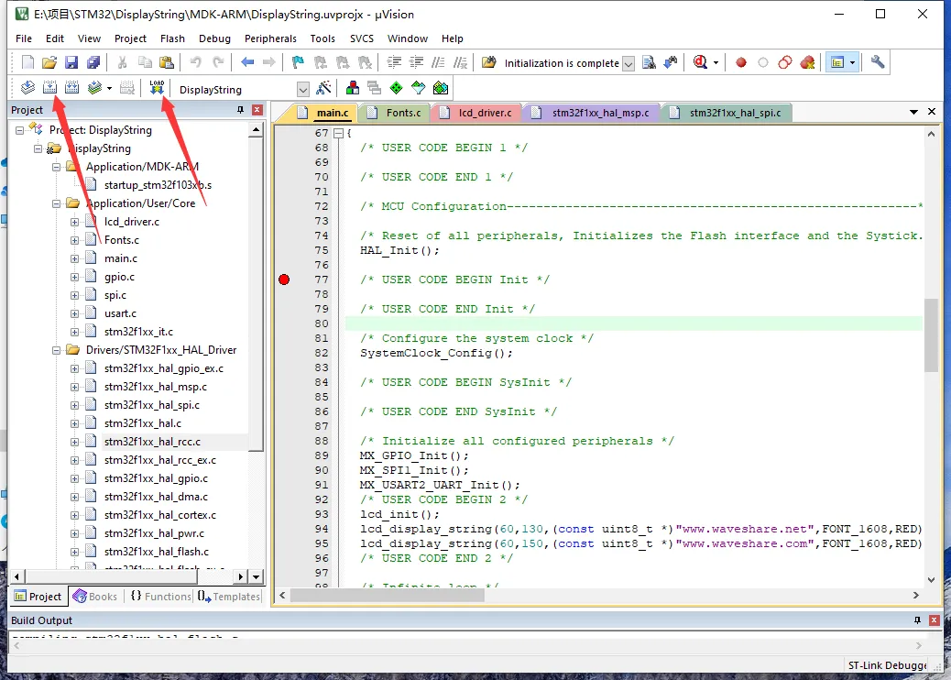Insert a breakpoint with the red circle toolbar icon
951x680 pixels.
(740, 62)
